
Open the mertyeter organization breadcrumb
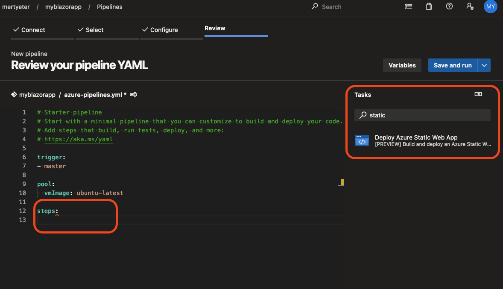click(16, 7)
